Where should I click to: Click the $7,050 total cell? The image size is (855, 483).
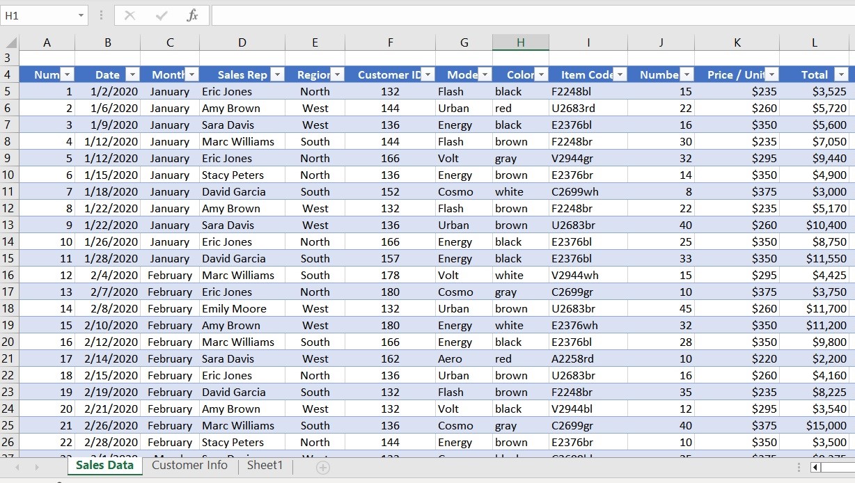tap(814, 141)
